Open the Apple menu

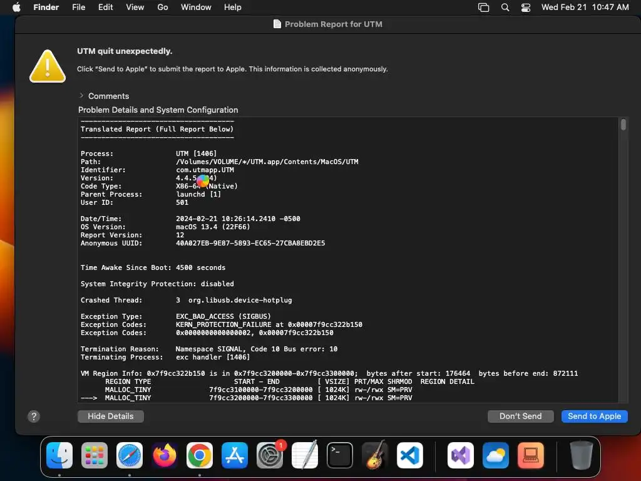click(16, 8)
